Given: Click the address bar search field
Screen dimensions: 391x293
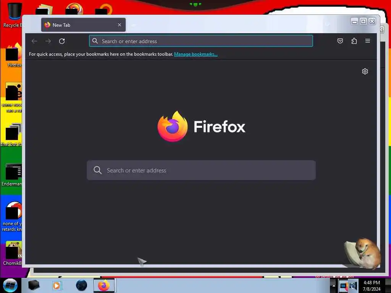Looking at the screenshot, I should [x=201, y=41].
